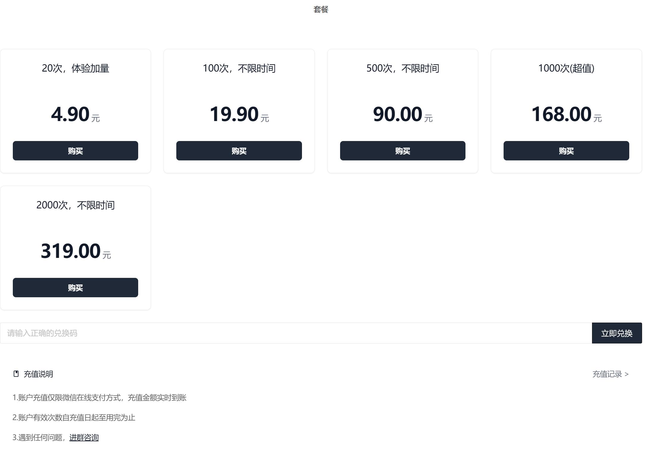Open the 进群咨询 link

tap(84, 437)
